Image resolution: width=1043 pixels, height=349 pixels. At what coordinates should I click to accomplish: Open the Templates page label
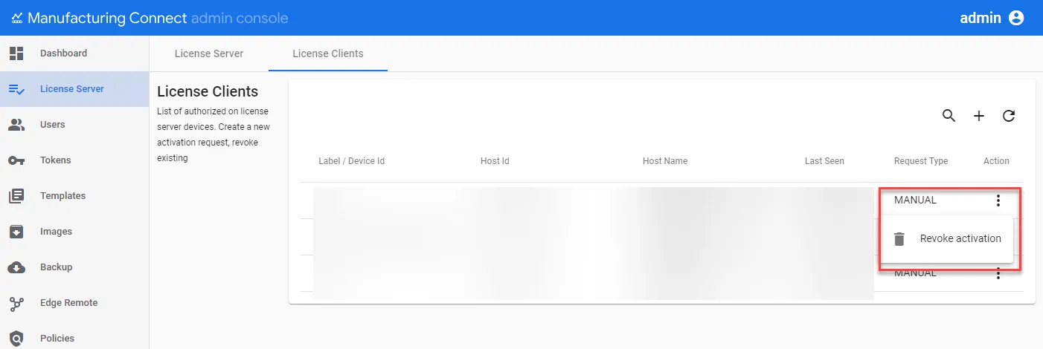[62, 196]
